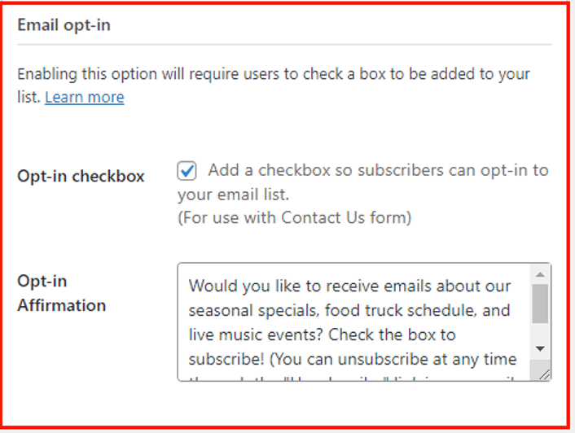Toggle the opt-in checkbox
This screenshot has height=433, width=575.
click(187, 171)
